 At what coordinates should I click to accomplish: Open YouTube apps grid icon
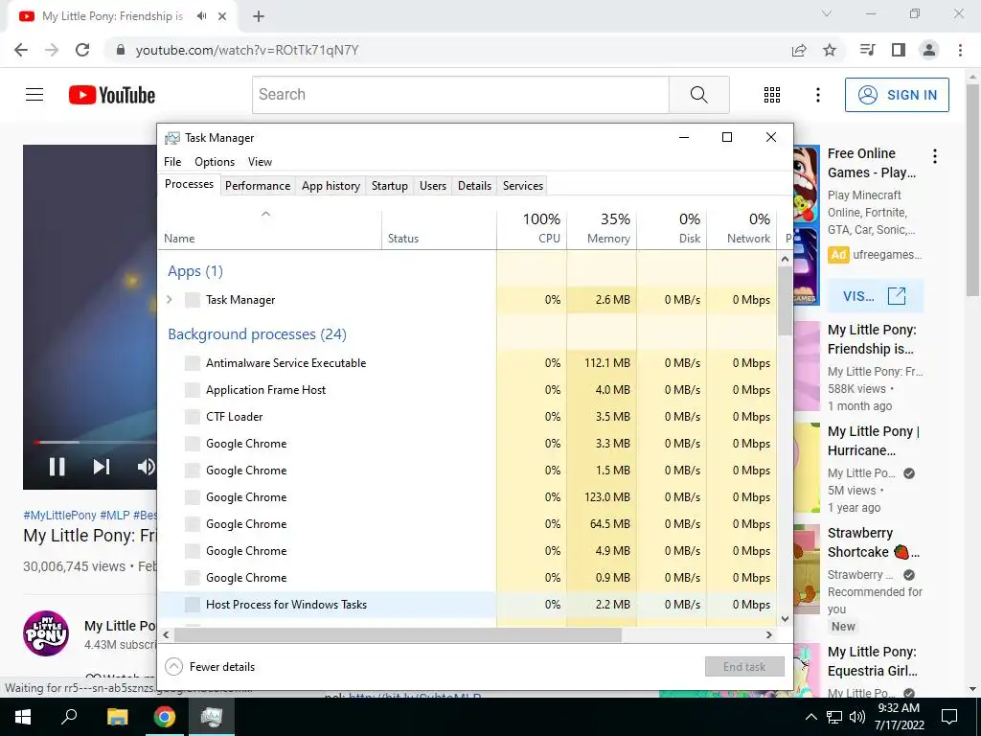[x=772, y=95]
